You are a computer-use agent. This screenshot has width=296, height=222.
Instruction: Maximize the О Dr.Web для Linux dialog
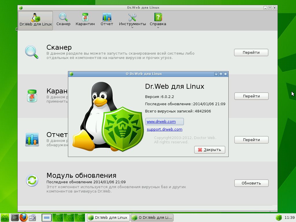point(221,74)
